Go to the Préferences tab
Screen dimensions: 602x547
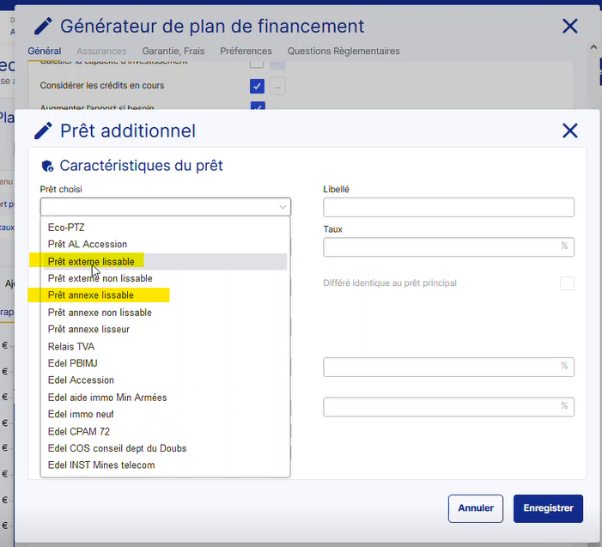coord(246,52)
